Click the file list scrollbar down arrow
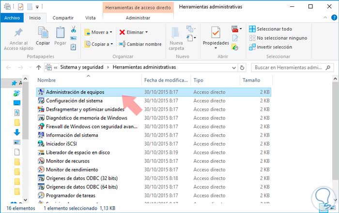339x213 pixels. (335, 199)
